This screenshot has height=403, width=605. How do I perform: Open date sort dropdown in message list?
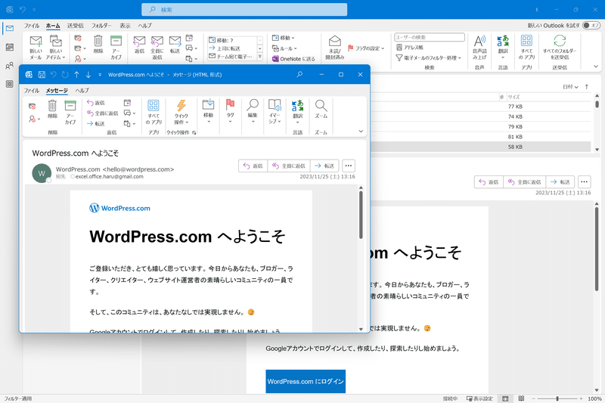click(570, 87)
